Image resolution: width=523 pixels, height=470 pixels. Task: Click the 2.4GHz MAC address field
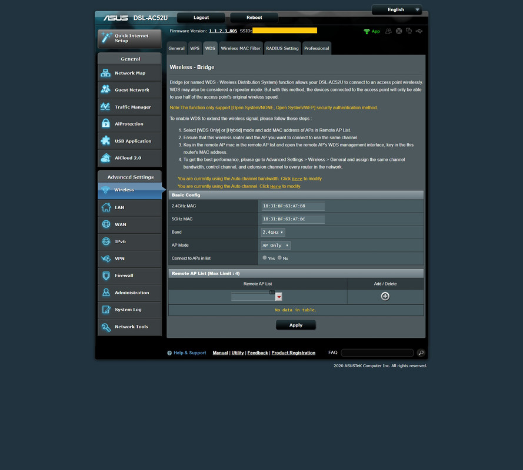(293, 206)
